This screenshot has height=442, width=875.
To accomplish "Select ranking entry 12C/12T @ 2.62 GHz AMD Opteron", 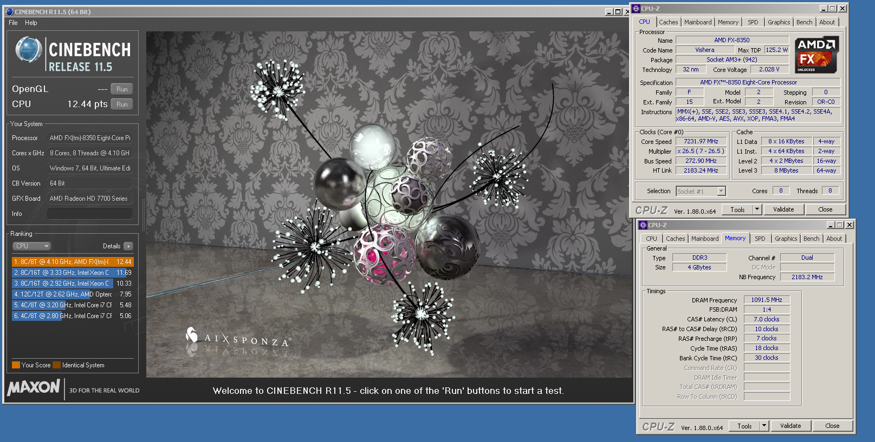I will (73, 294).
